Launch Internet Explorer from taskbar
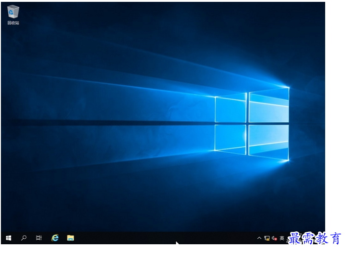The image size is (345, 253). (55, 238)
